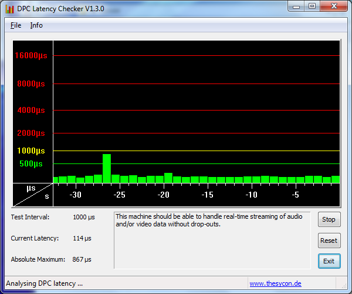Minimize the DPC Latency Checker window

point(296,6)
